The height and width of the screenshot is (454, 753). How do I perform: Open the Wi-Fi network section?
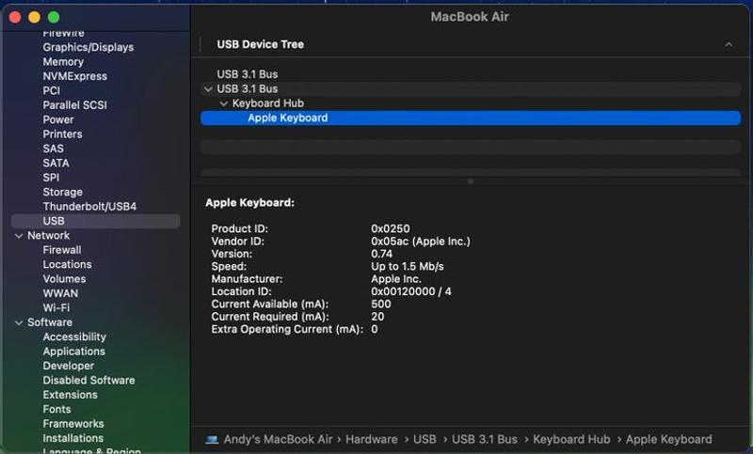pyautogui.click(x=56, y=308)
